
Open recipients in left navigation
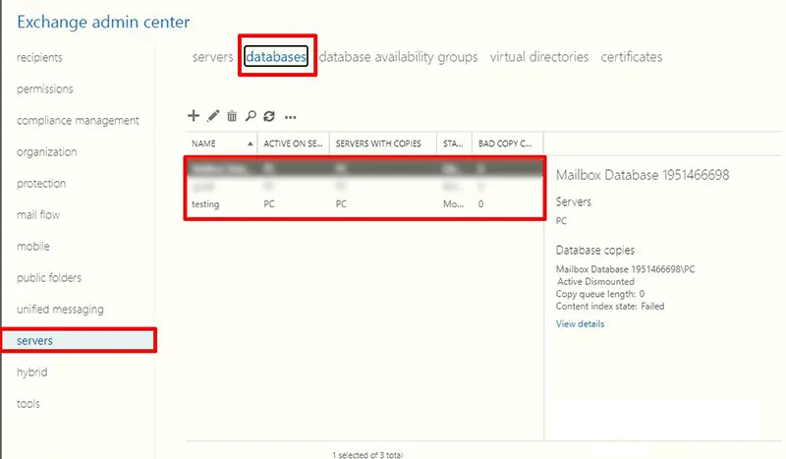pyautogui.click(x=39, y=57)
